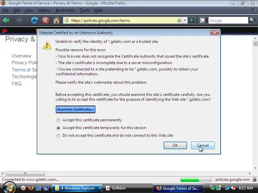The width and height of the screenshot is (258, 193).
Task: Expand the Windows Explorer taskbar group
Action: point(100,188)
